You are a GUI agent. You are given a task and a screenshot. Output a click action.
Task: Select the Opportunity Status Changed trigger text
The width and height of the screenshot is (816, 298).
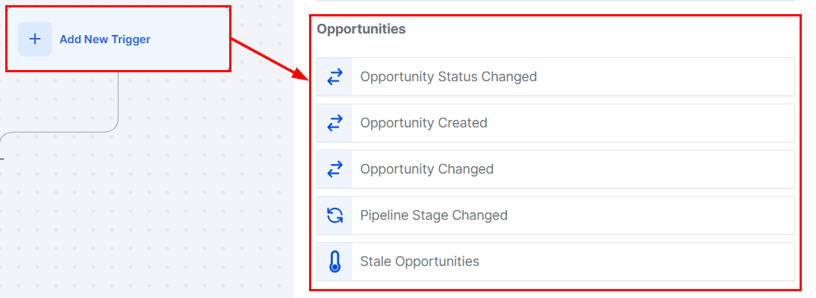(x=448, y=77)
